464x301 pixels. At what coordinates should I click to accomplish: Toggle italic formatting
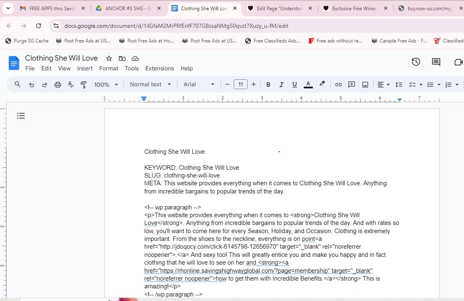coord(281,85)
